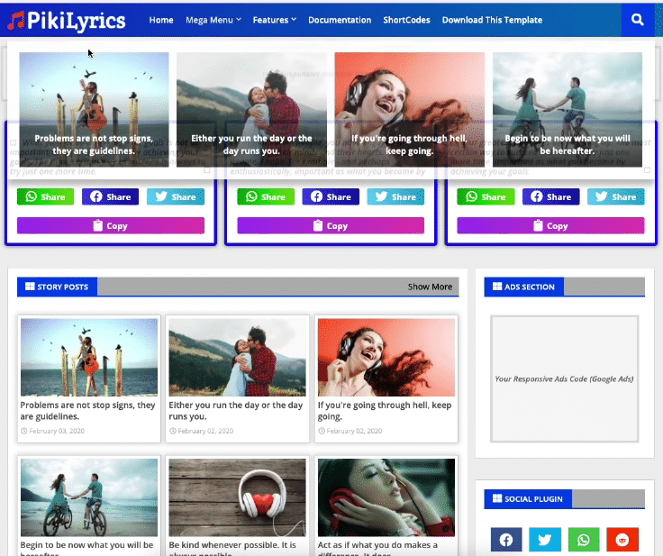Click WhatsApp Share button in middle quote card
Screen dimensions: 663x556
click(x=266, y=196)
